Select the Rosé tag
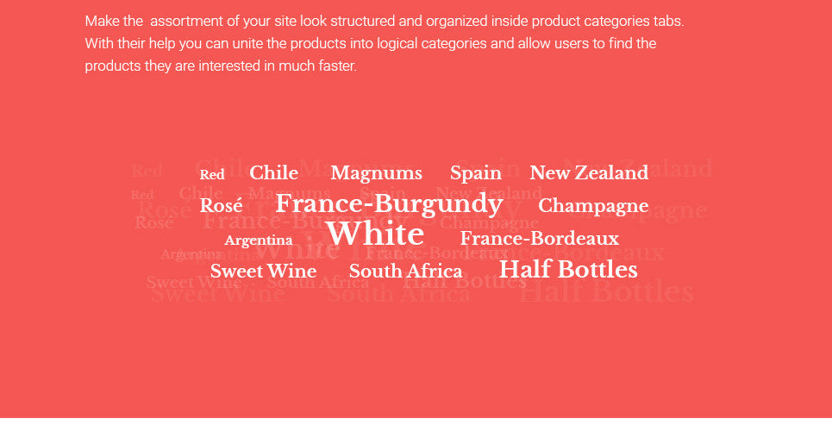 point(222,205)
